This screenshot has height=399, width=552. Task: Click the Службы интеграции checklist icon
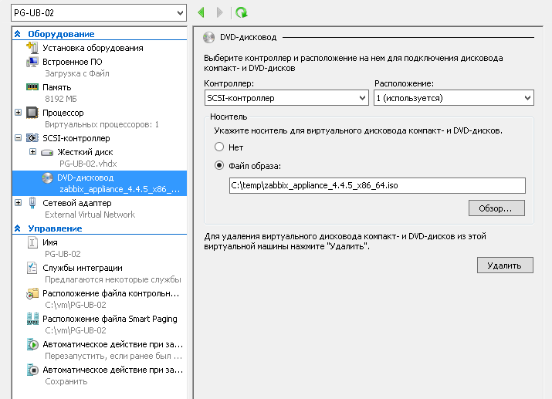32,268
